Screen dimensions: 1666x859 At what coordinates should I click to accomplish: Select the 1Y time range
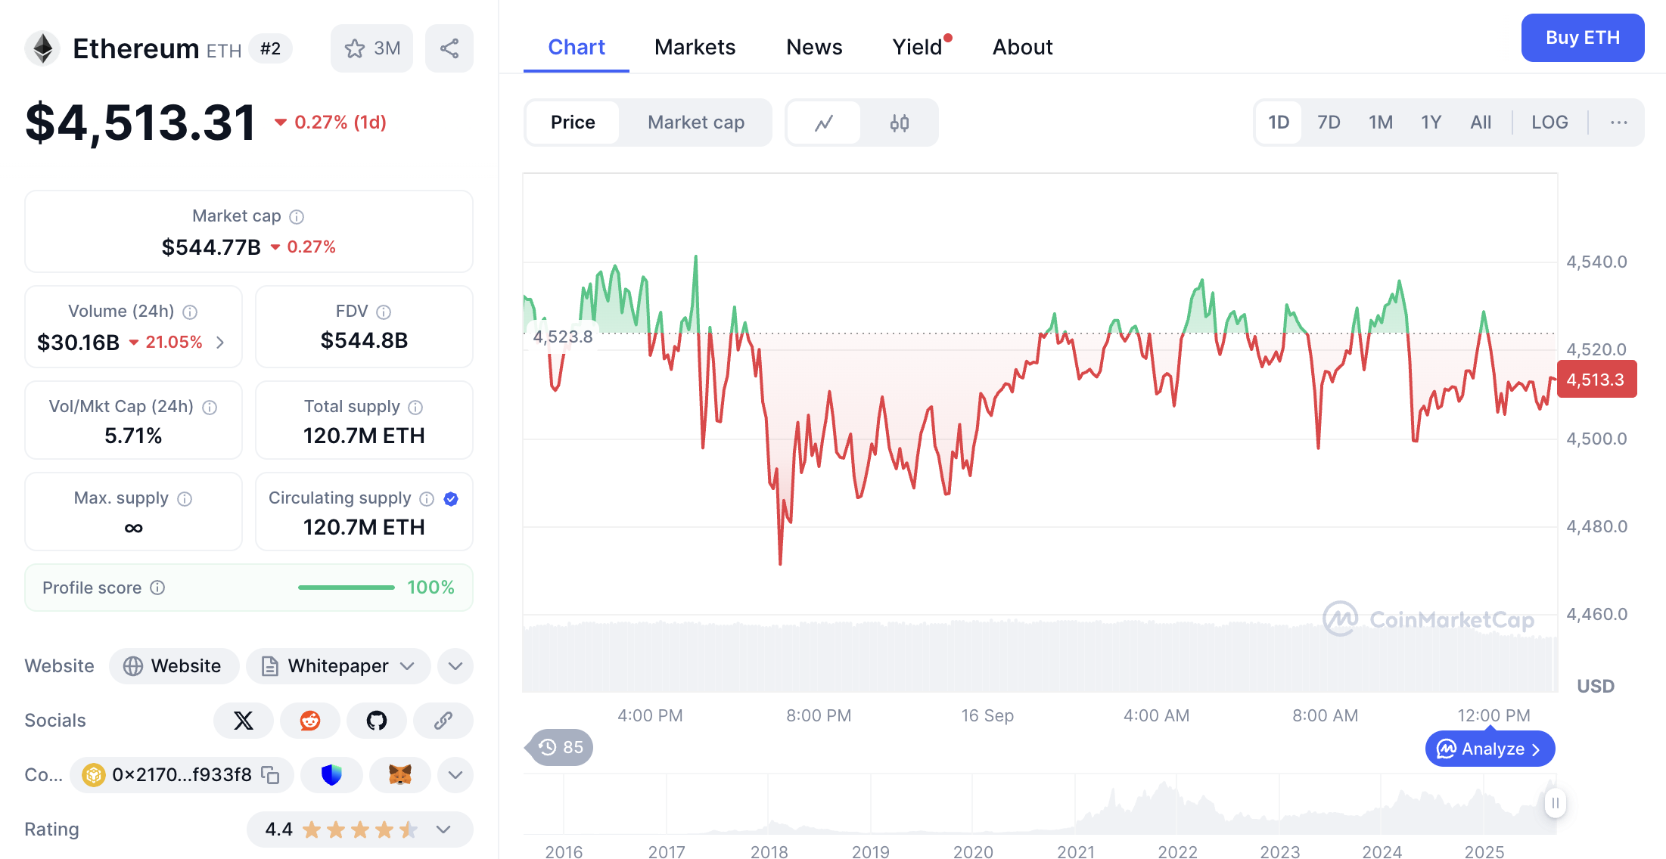[1431, 122]
